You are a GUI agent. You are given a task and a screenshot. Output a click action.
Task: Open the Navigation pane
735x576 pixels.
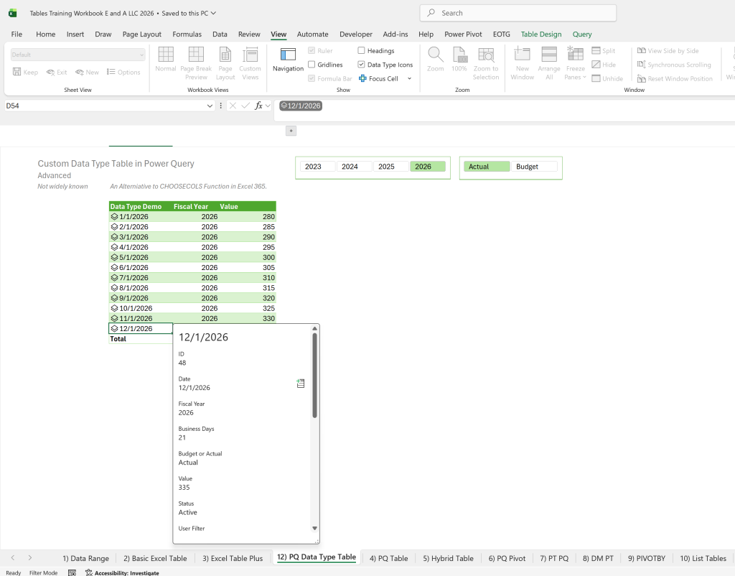[x=288, y=60]
